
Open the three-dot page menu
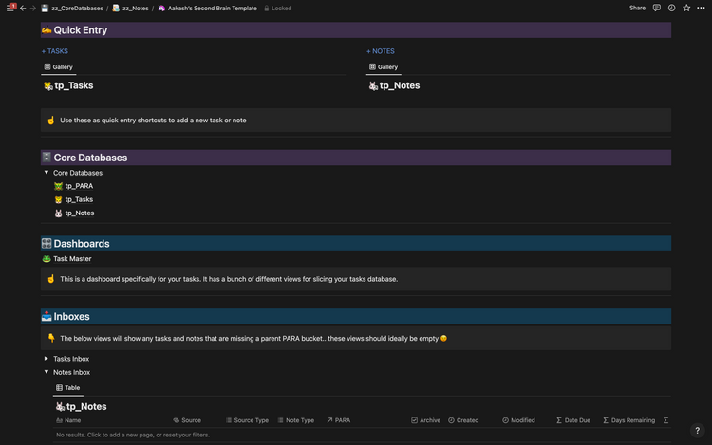pos(702,8)
